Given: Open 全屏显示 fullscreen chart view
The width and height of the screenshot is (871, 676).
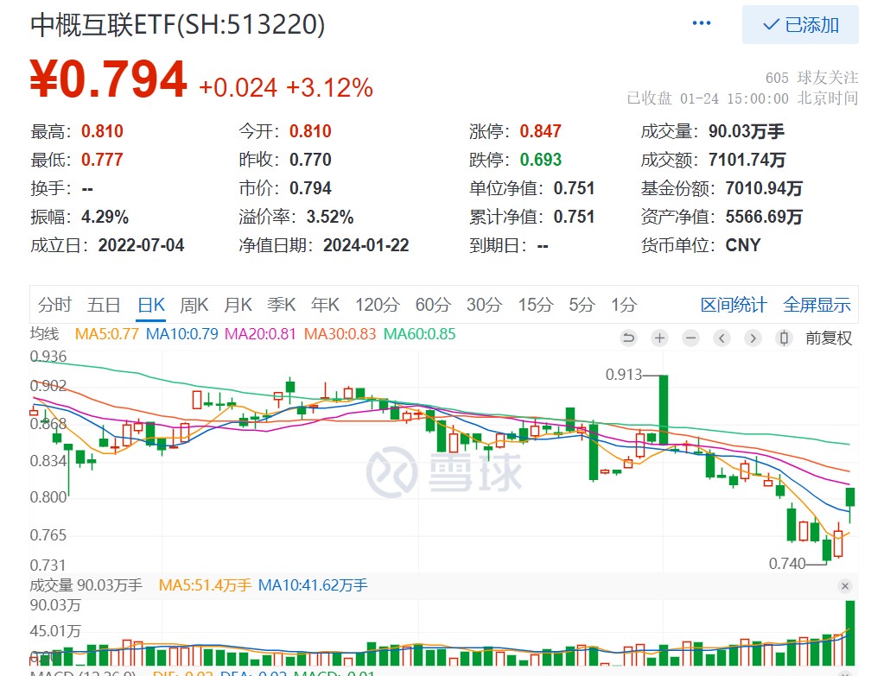Looking at the screenshot, I should click(x=817, y=305).
